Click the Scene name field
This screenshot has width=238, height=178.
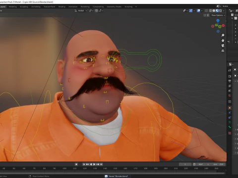(x=230, y=6)
